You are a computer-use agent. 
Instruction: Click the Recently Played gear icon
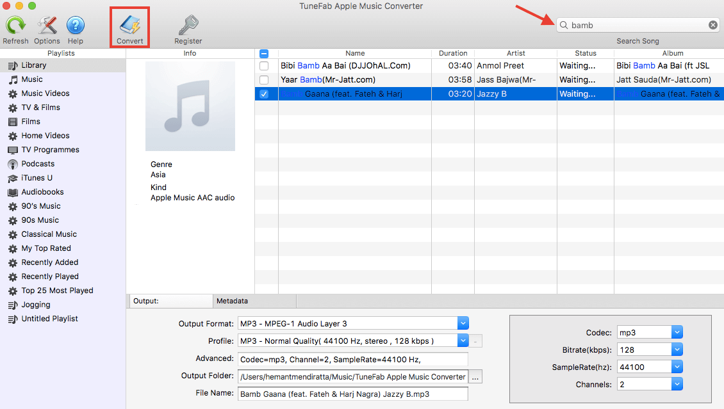point(13,277)
